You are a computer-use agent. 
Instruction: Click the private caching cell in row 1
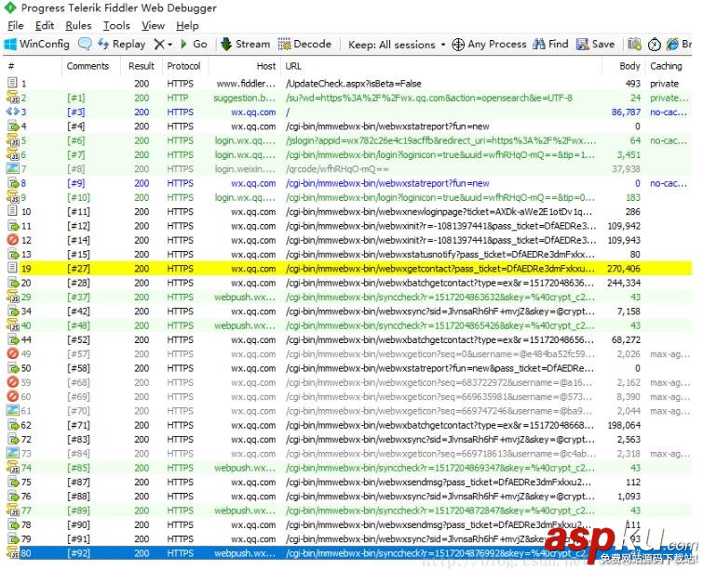point(665,84)
